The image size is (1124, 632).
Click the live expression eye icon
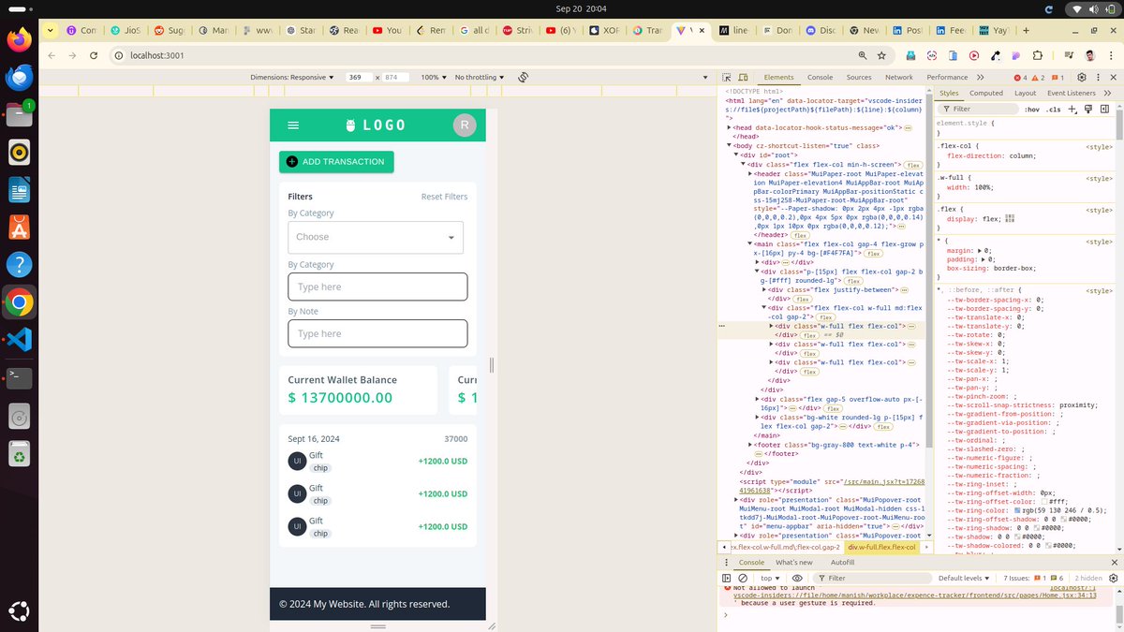[797, 579]
